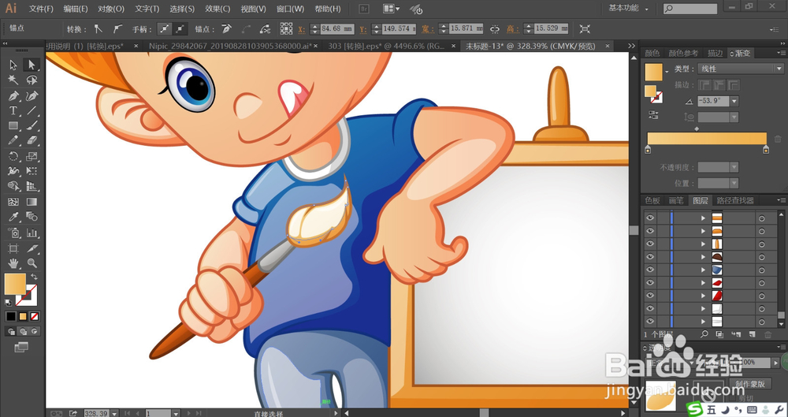Expand the red triangle layer item
The height and width of the screenshot is (417, 788).
click(703, 296)
